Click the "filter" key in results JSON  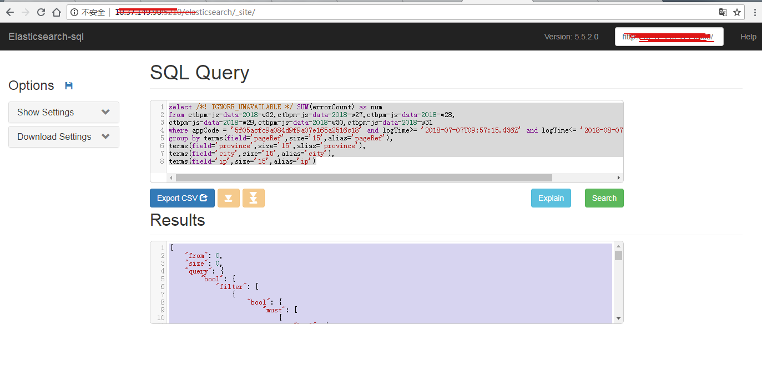[x=230, y=287]
